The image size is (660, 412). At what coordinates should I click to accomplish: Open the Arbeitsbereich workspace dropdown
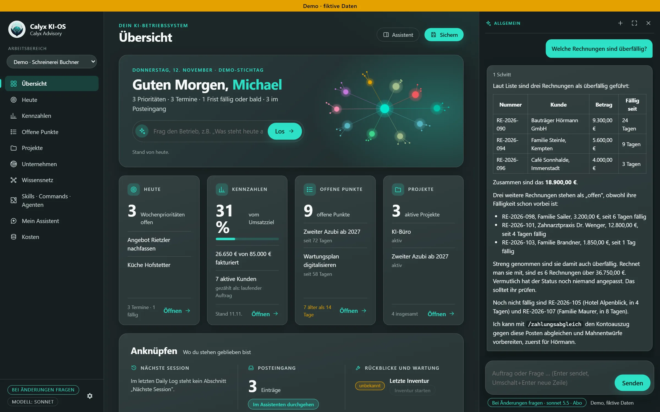(x=52, y=62)
